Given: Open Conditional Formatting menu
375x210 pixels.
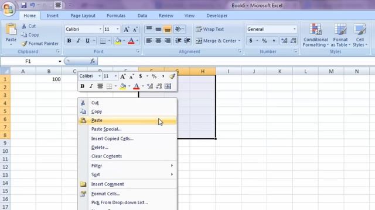Looking at the screenshot, I should (315, 35).
